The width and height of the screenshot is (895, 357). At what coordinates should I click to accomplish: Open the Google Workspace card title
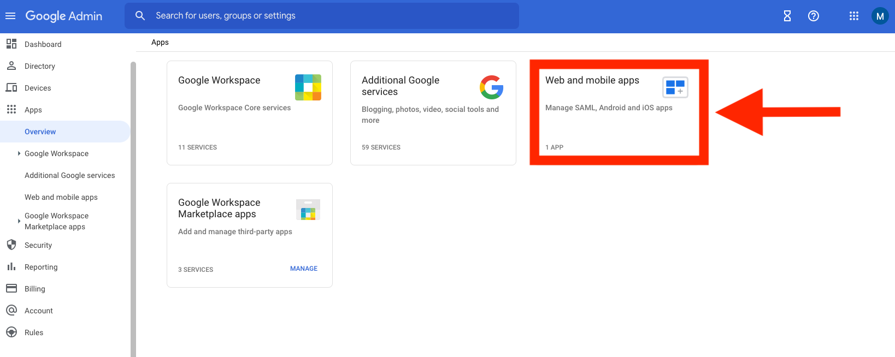coord(219,80)
